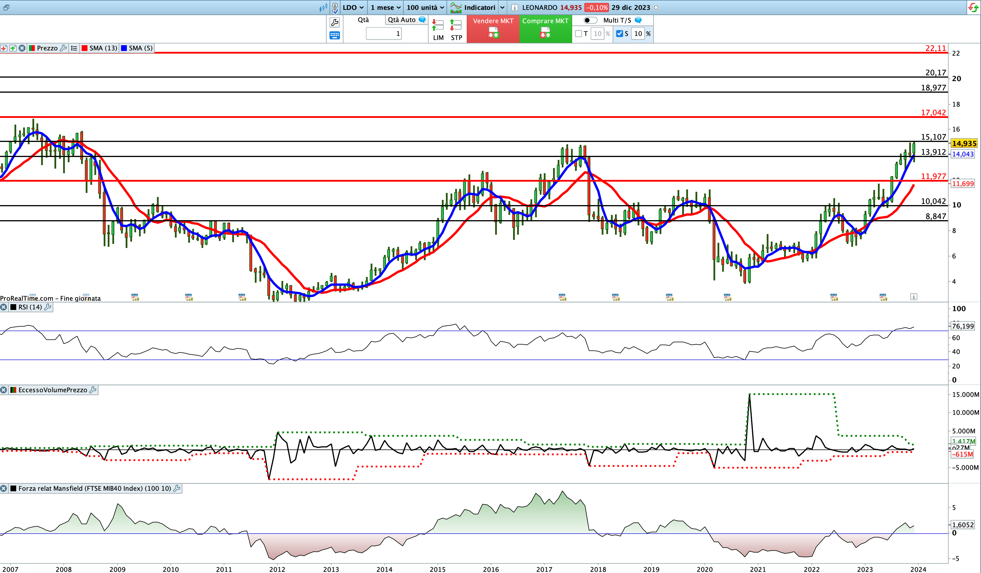Screen dimensions: 981x573
Task: Change the '1 mese' timeframe dropdown
Action: (x=385, y=8)
